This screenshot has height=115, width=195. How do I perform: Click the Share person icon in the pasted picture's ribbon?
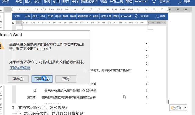tap(157, 17)
